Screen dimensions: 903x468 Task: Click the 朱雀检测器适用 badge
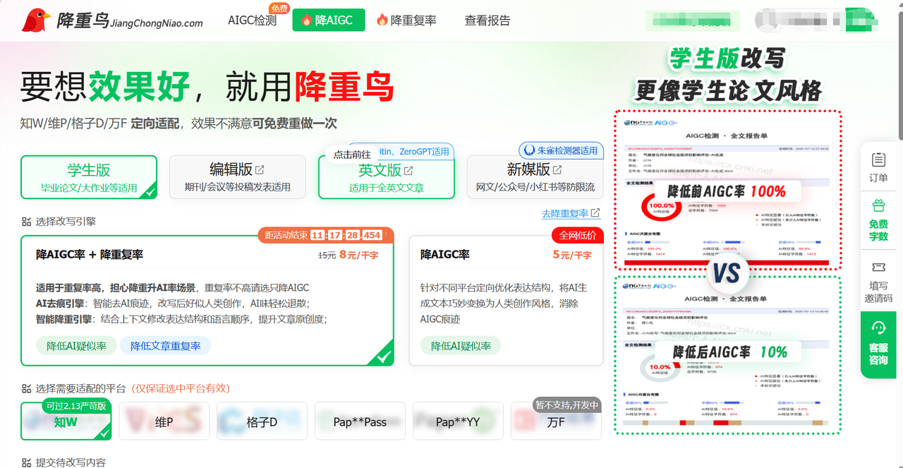coord(562,150)
